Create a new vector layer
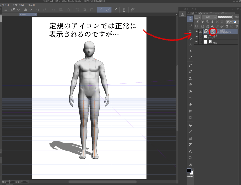This screenshot has width=241, height=185. [207, 26]
